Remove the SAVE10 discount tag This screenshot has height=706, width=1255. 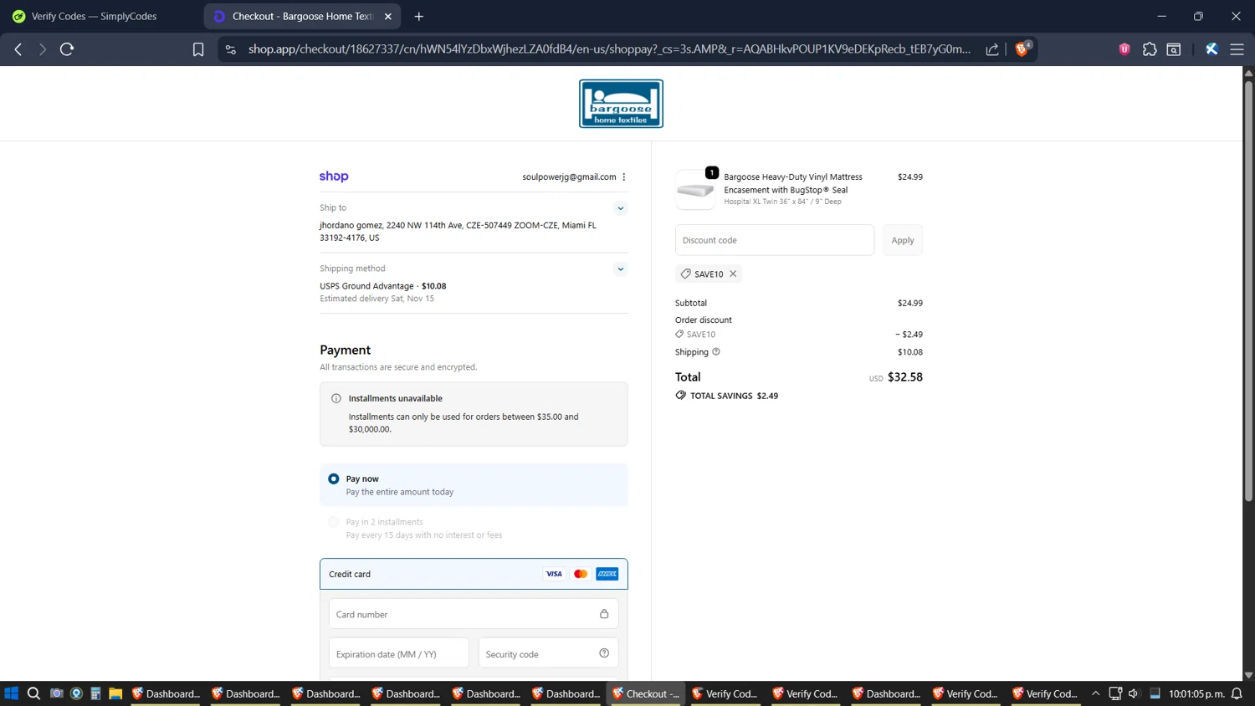[733, 274]
